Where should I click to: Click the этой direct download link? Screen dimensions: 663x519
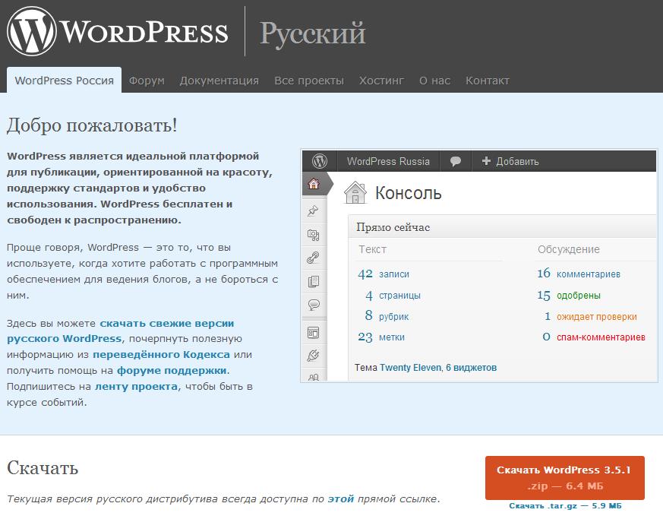(341, 498)
